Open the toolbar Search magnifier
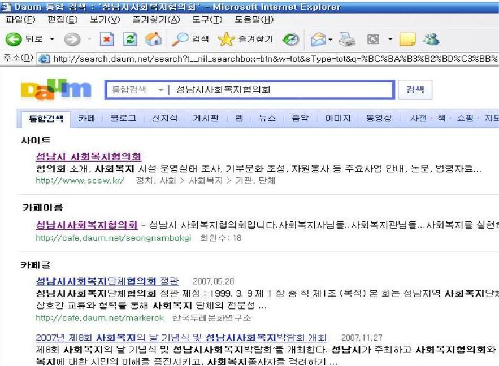Image resolution: width=499 pixels, height=366 pixels. tap(180, 40)
